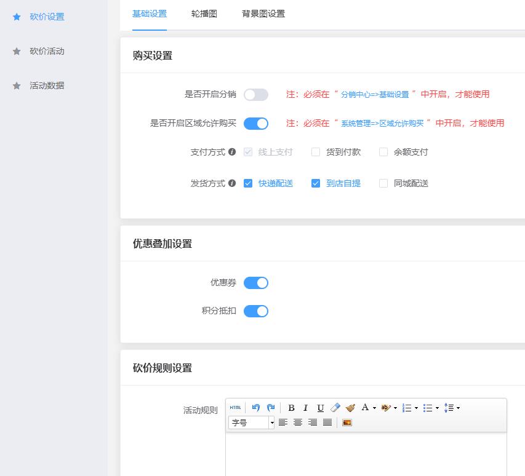Open 活动数据 in sidebar
Image resolution: width=525 pixels, height=476 pixels.
(x=47, y=85)
